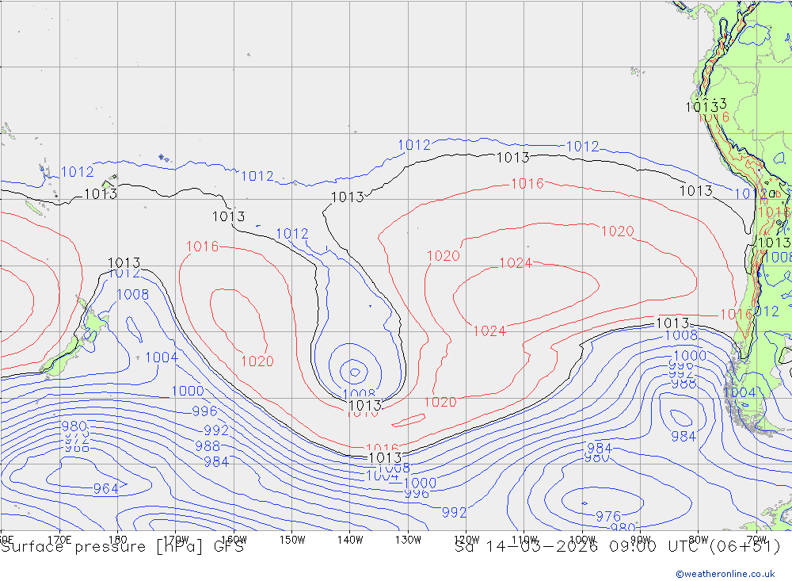Open the weatheronline.co.uk copyright link
Viewport: 792px width, 581px height.
[725, 574]
